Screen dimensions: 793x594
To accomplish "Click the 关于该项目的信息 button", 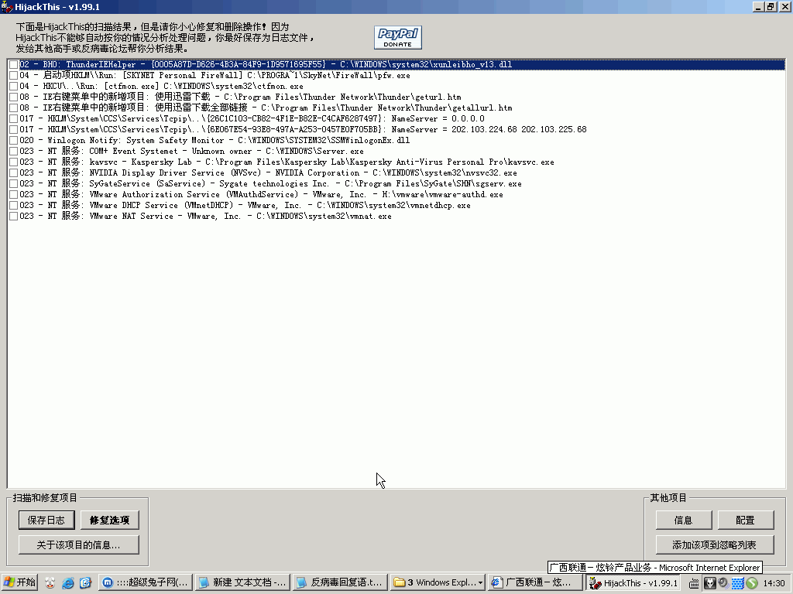I will [x=78, y=545].
